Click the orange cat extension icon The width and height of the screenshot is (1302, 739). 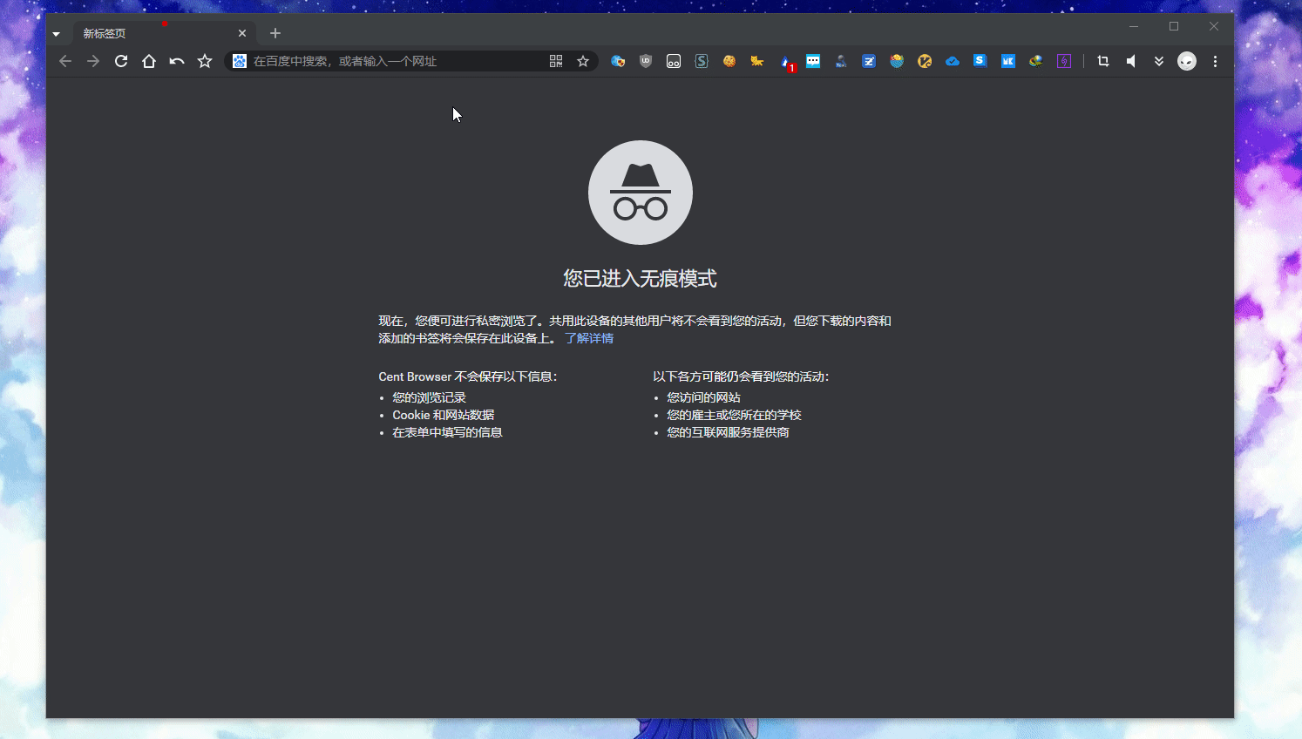coord(757,61)
